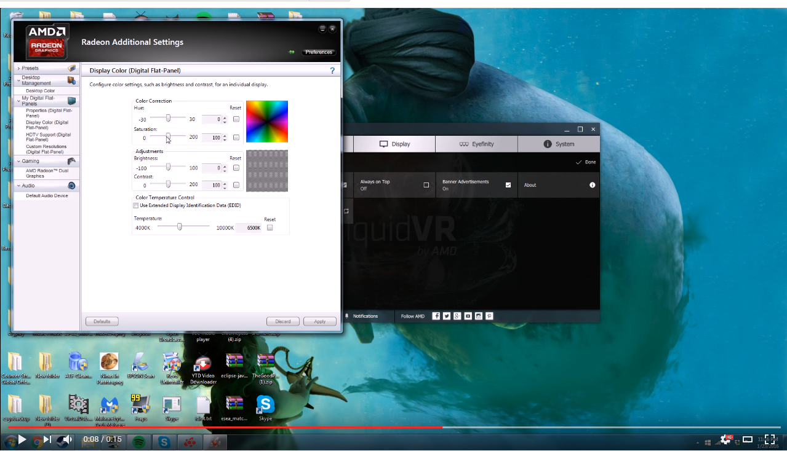Viewport: 787px width, 451px height.
Task: Click the Defaults button
Action: point(102,321)
